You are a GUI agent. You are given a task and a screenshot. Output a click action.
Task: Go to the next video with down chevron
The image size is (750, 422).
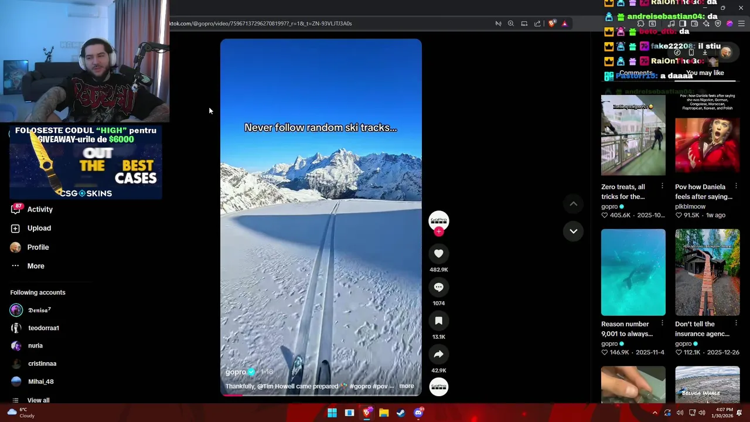(574, 231)
